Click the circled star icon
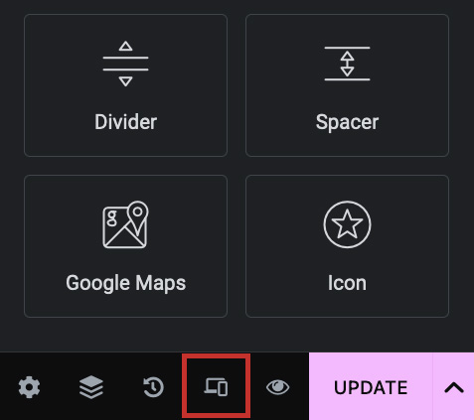The height and width of the screenshot is (420, 474). pyautogui.click(x=347, y=224)
